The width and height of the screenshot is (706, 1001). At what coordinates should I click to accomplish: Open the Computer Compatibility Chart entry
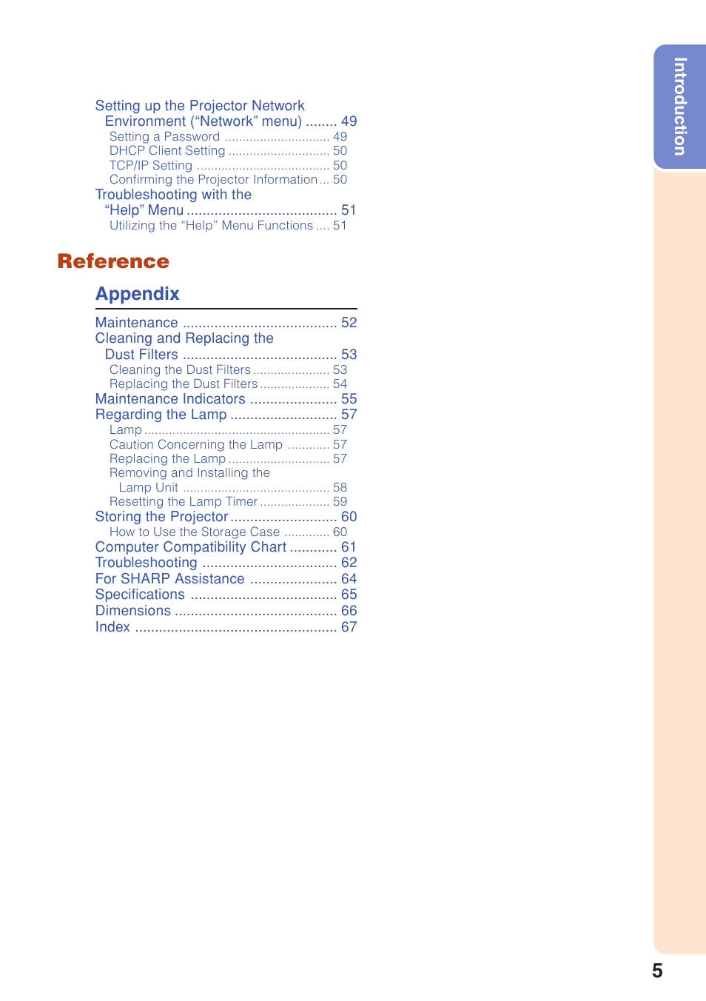[x=191, y=547]
